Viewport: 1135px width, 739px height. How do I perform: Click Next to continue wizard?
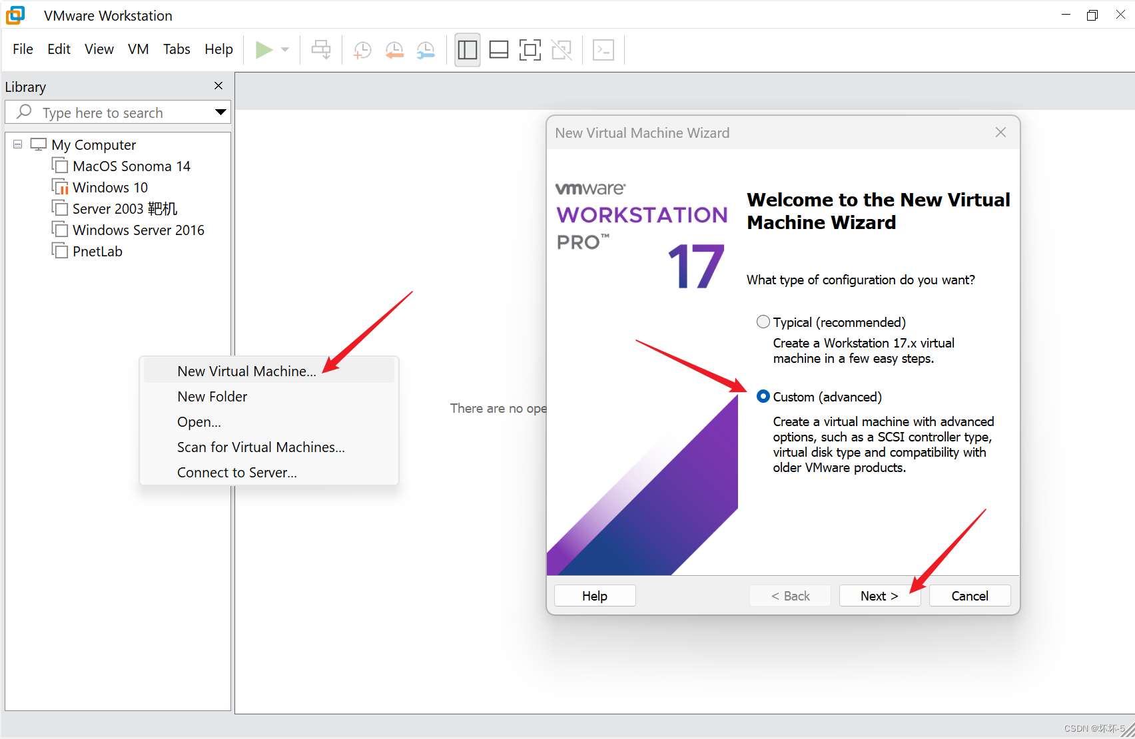point(880,596)
